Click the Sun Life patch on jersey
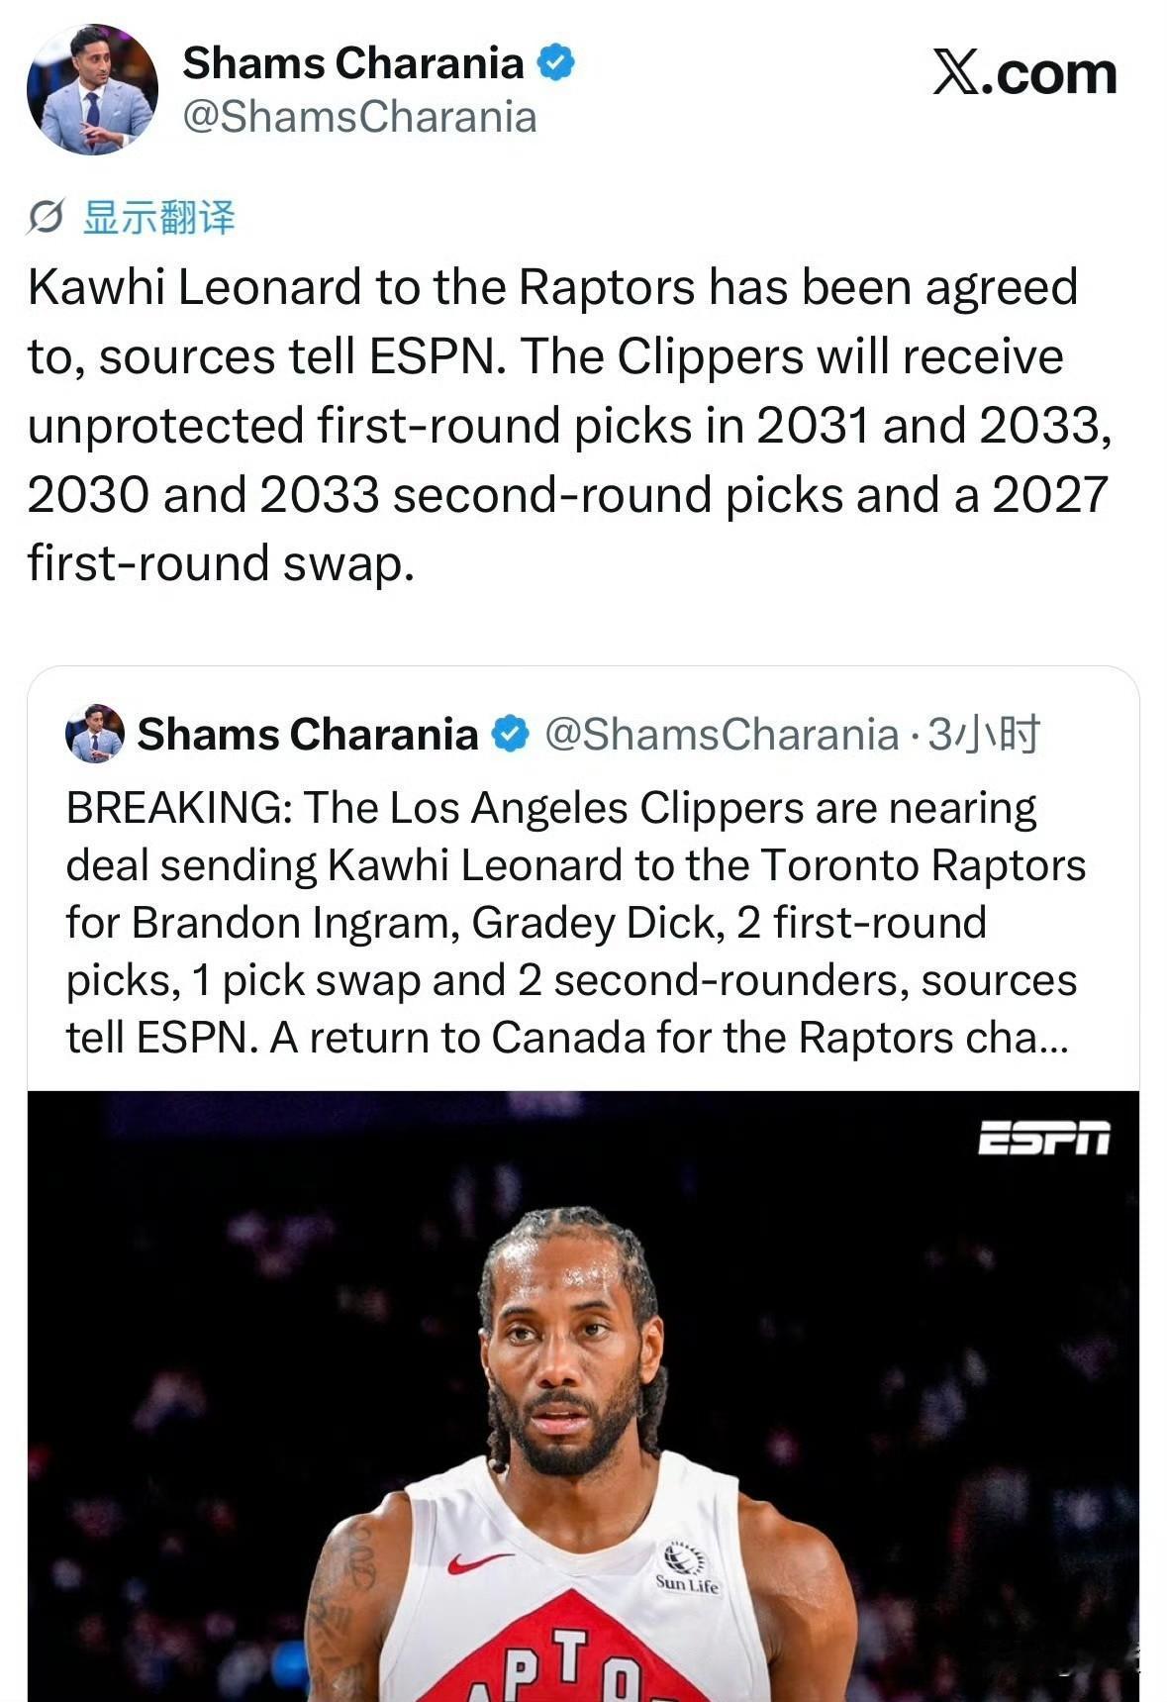1167x1702 pixels. click(686, 1568)
